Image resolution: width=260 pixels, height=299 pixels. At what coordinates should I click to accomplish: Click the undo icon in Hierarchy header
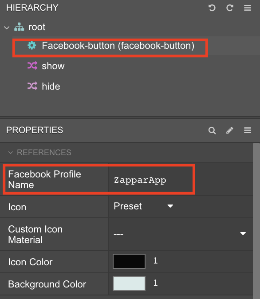[212, 8]
